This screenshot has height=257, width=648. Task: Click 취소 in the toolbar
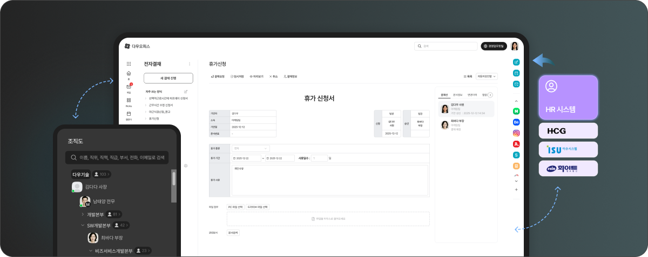[x=274, y=77]
